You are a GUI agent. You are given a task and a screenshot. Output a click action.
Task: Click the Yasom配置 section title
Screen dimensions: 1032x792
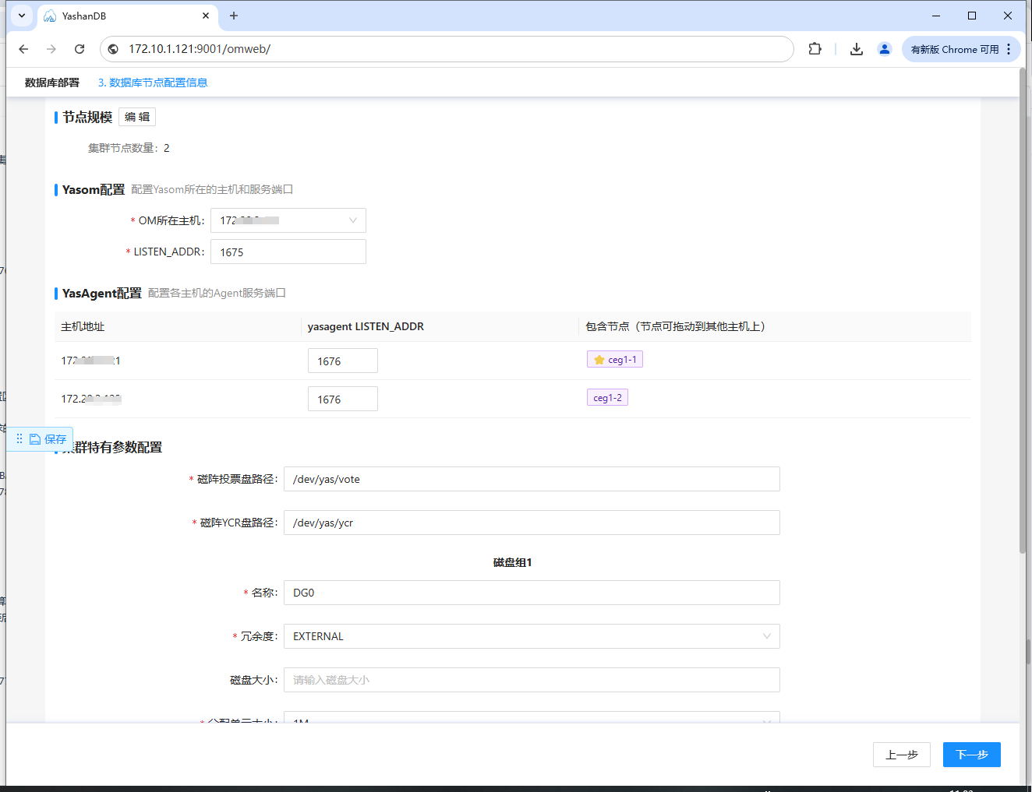[94, 189]
